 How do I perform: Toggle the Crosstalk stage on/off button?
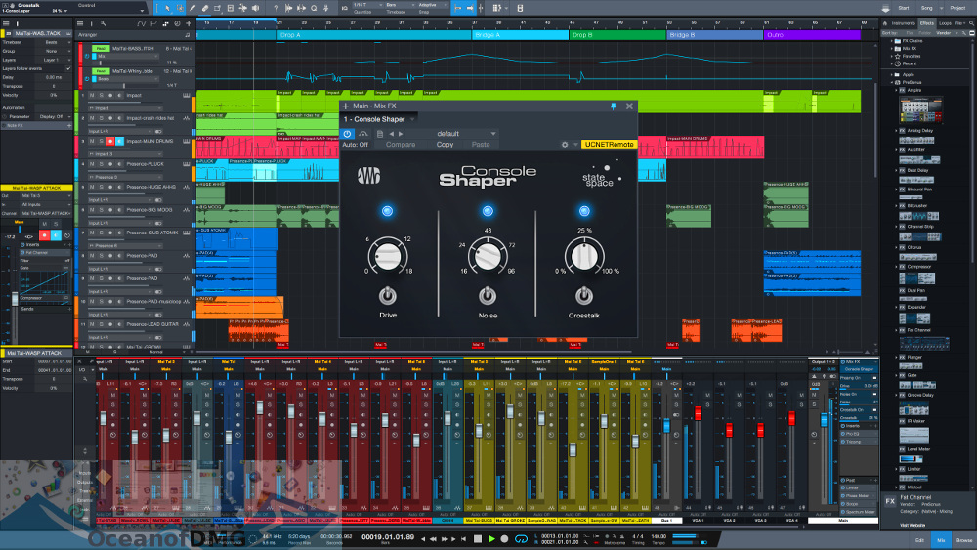(x=584, y=211)
